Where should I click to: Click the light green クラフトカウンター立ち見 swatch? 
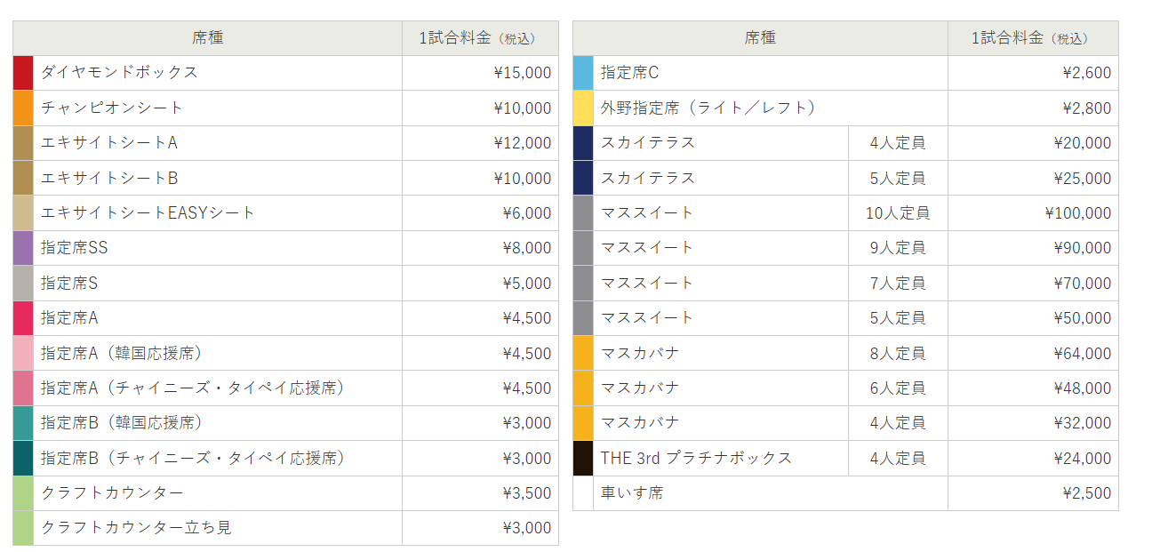(23, 528)
